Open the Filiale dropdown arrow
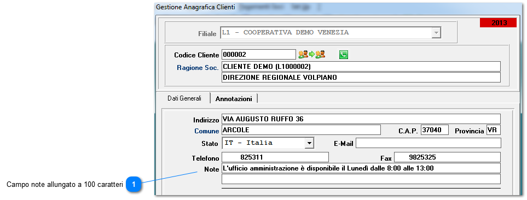Screen dimensions: 527x200 pyautogui.click(x=436, y=33)
